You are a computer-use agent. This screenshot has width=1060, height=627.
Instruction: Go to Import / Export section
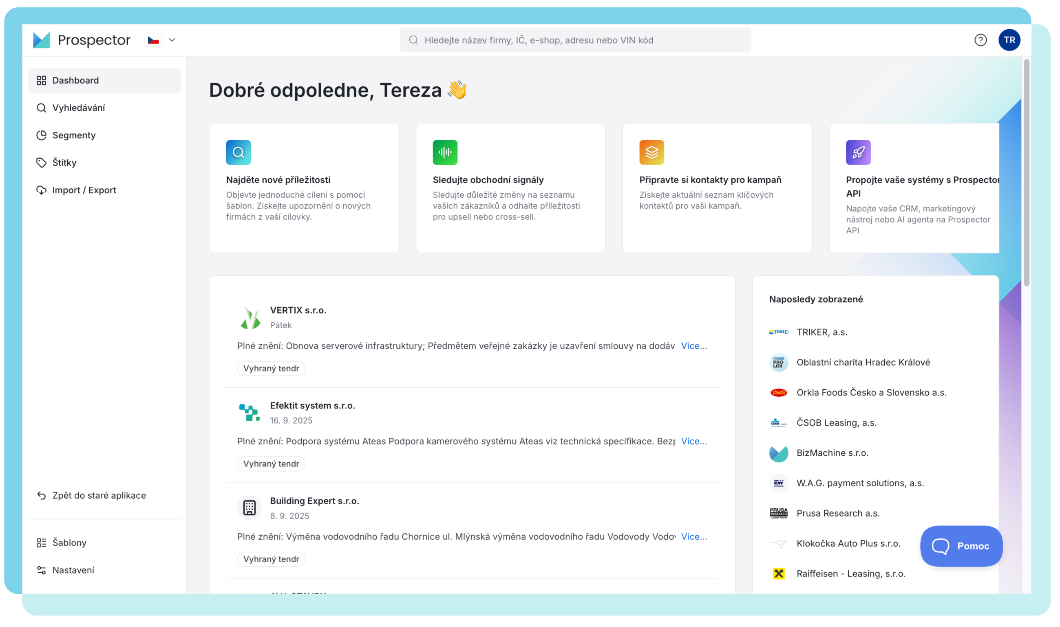click(84, 190)
